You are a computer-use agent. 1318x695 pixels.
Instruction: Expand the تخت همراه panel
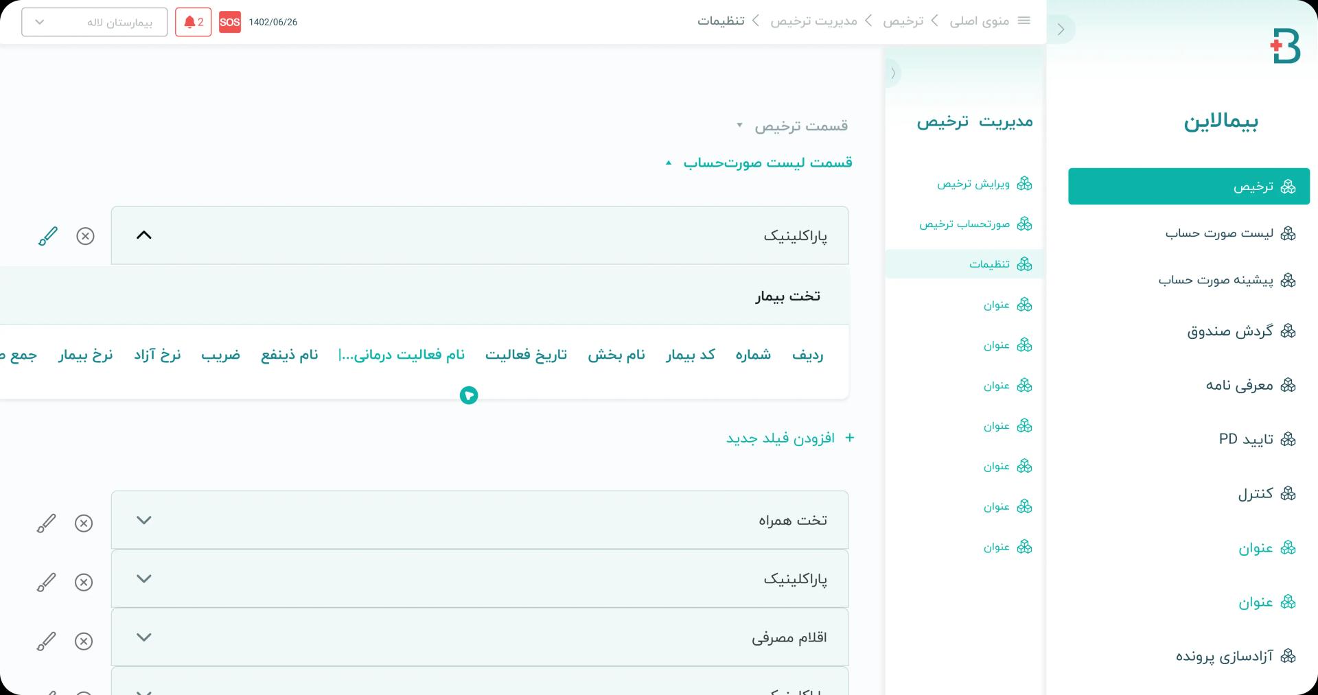(x=480, y=520)
